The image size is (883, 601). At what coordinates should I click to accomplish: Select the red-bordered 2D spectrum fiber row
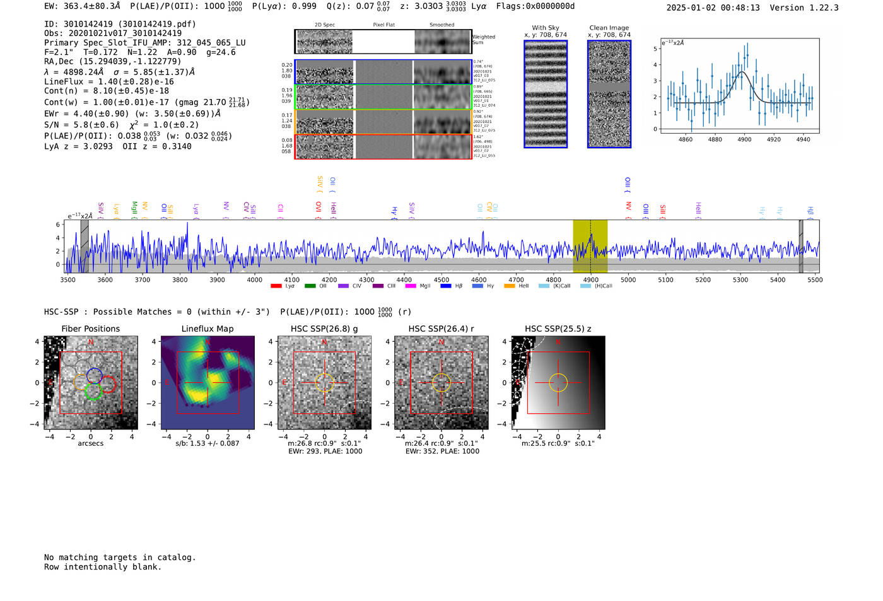tap(383, 146)
